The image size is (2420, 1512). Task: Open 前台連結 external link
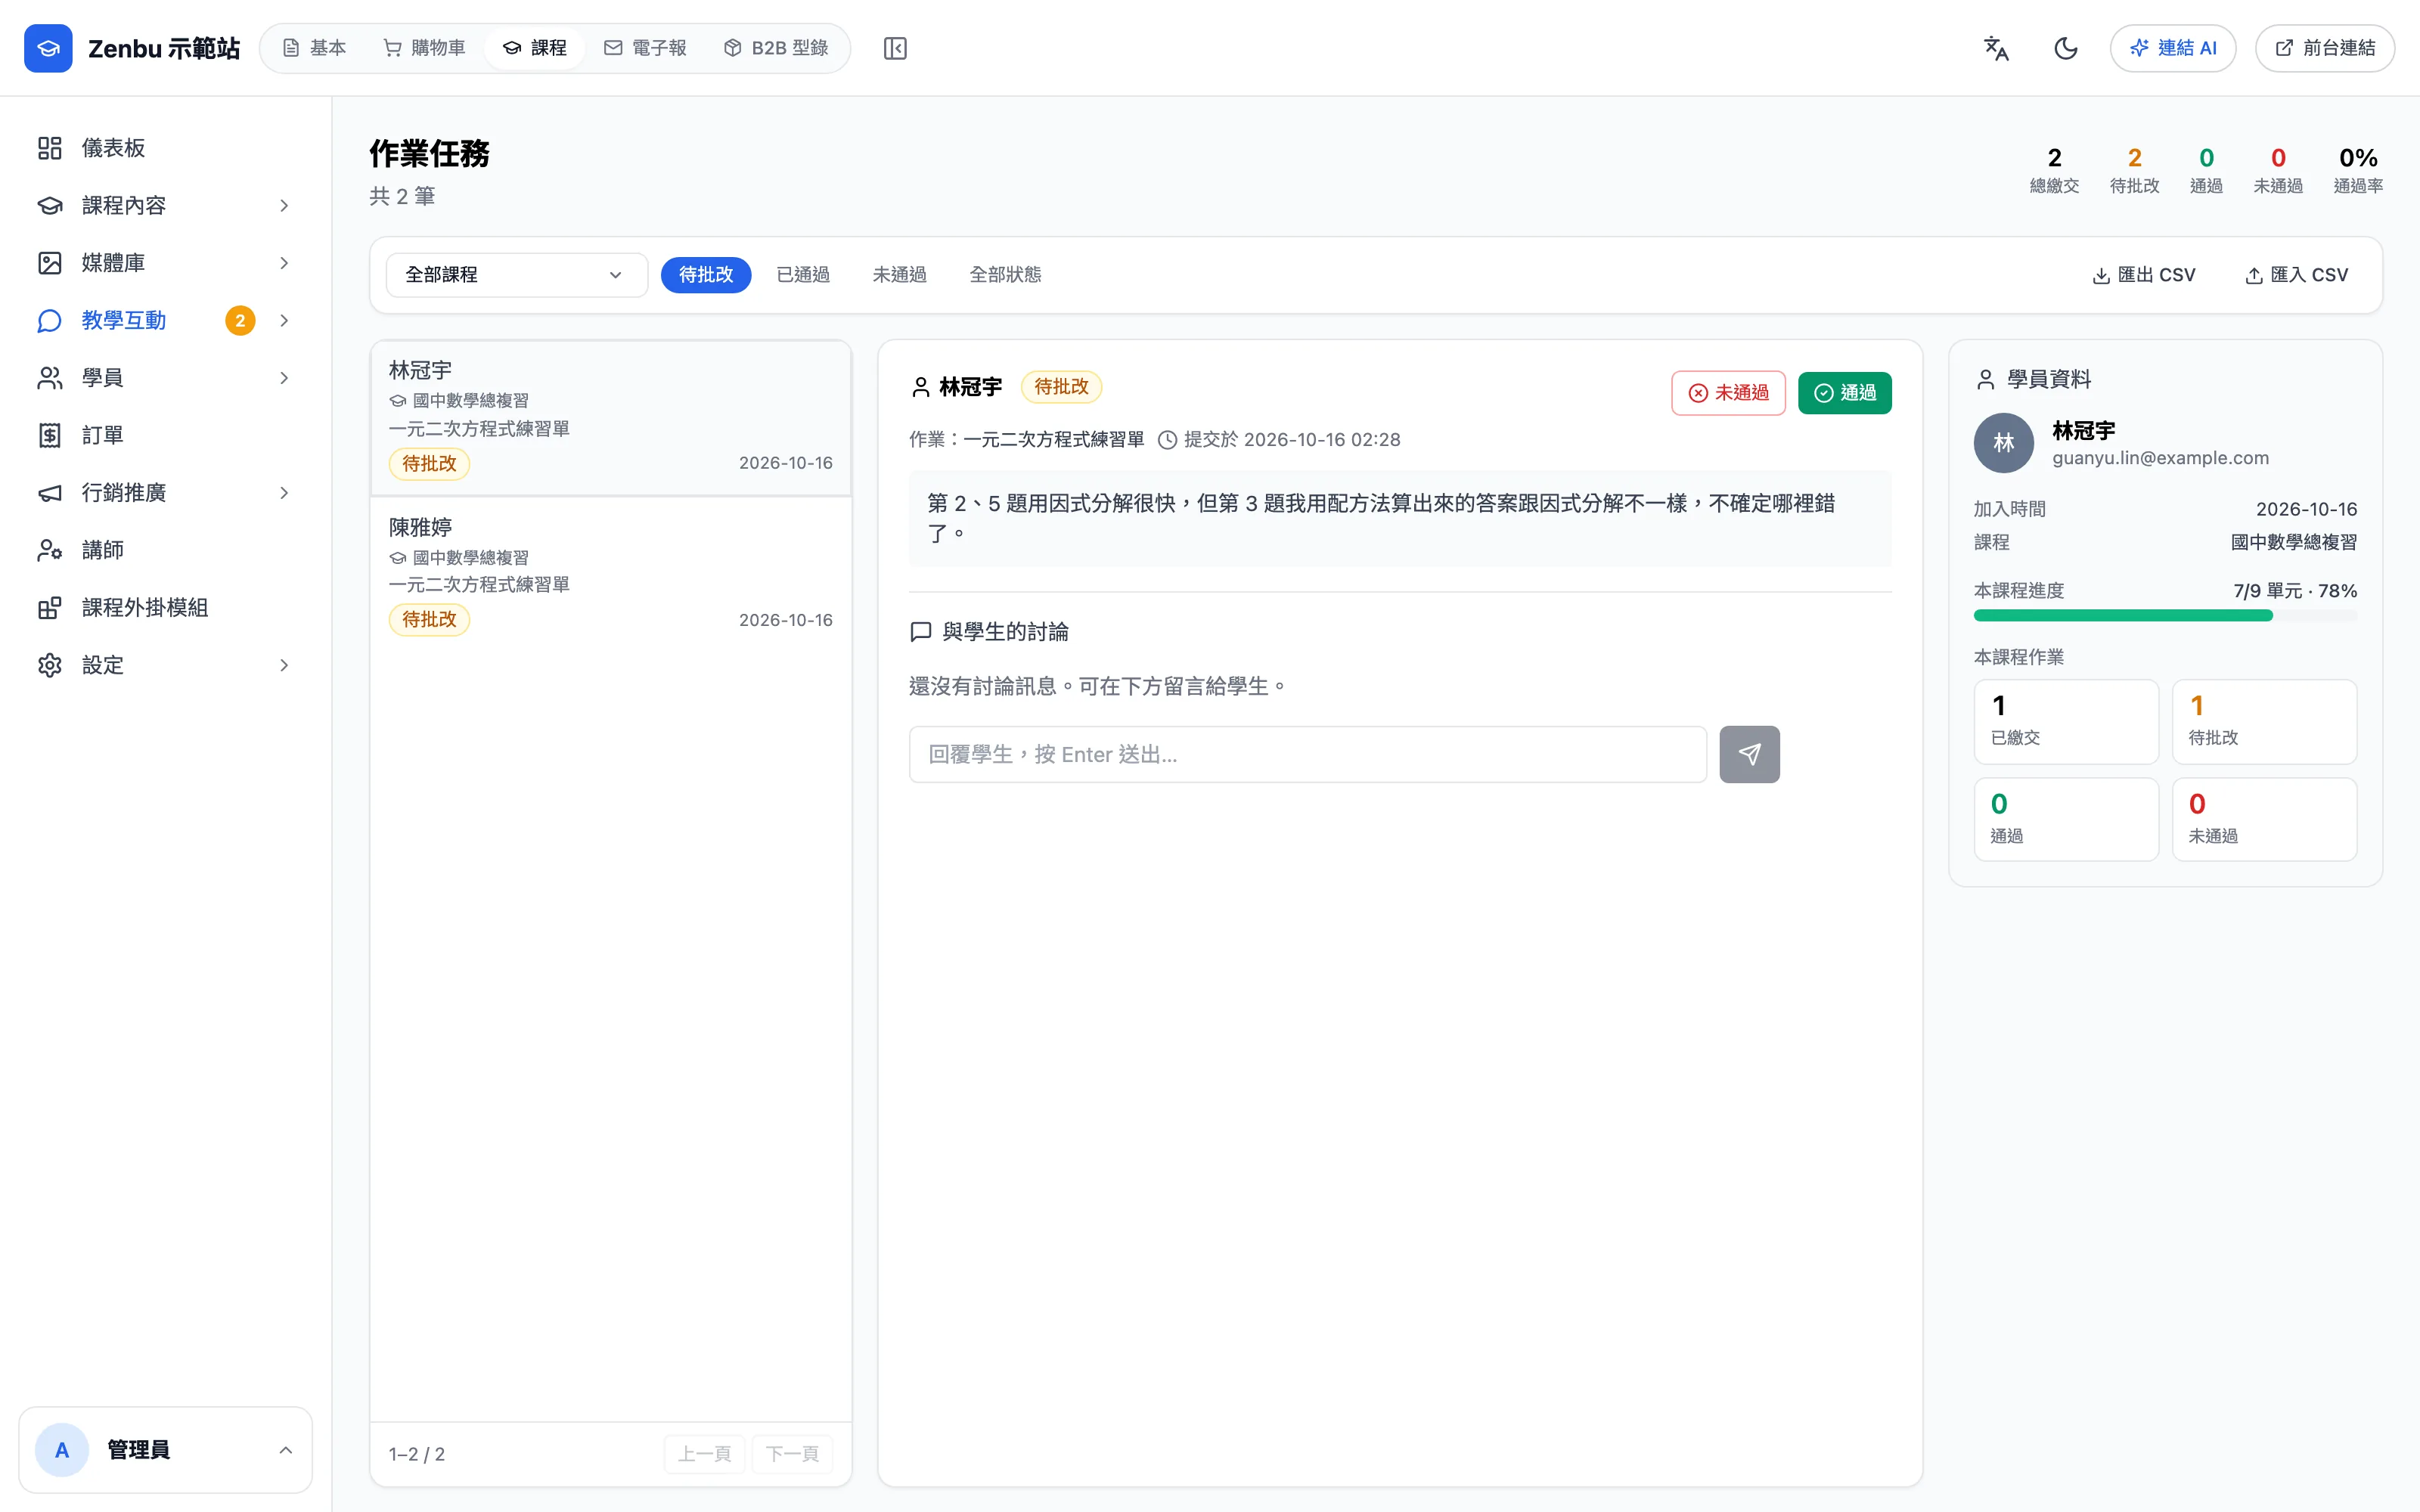pyautogui.click(x=2324, y=48)
